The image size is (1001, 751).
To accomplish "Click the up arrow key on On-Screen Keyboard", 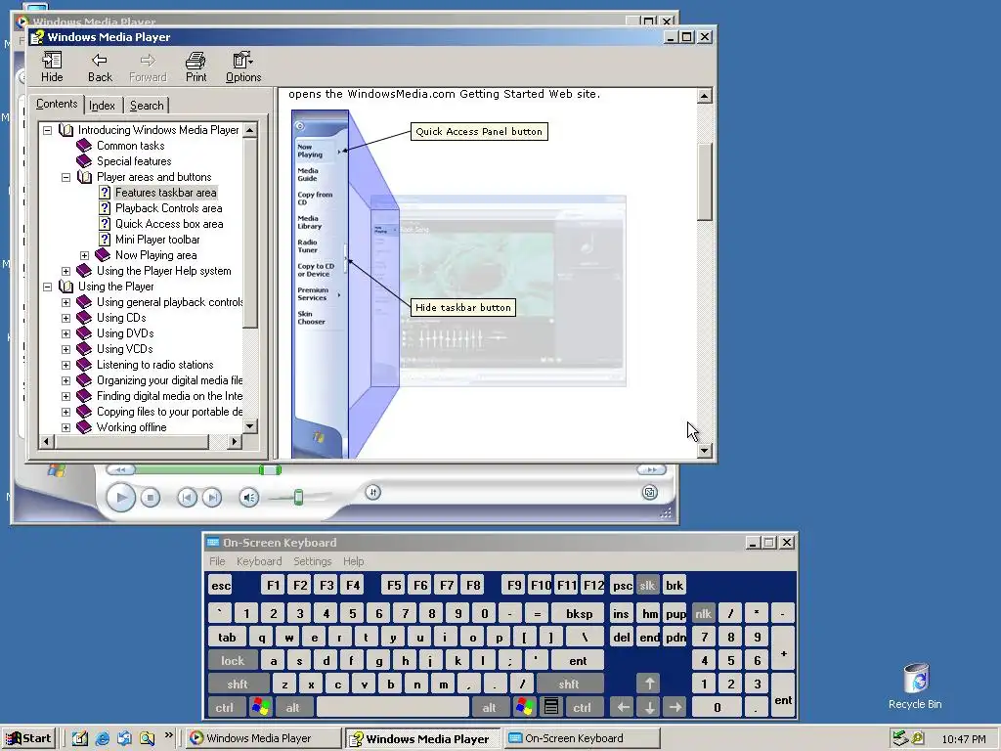I will [649, 684].
